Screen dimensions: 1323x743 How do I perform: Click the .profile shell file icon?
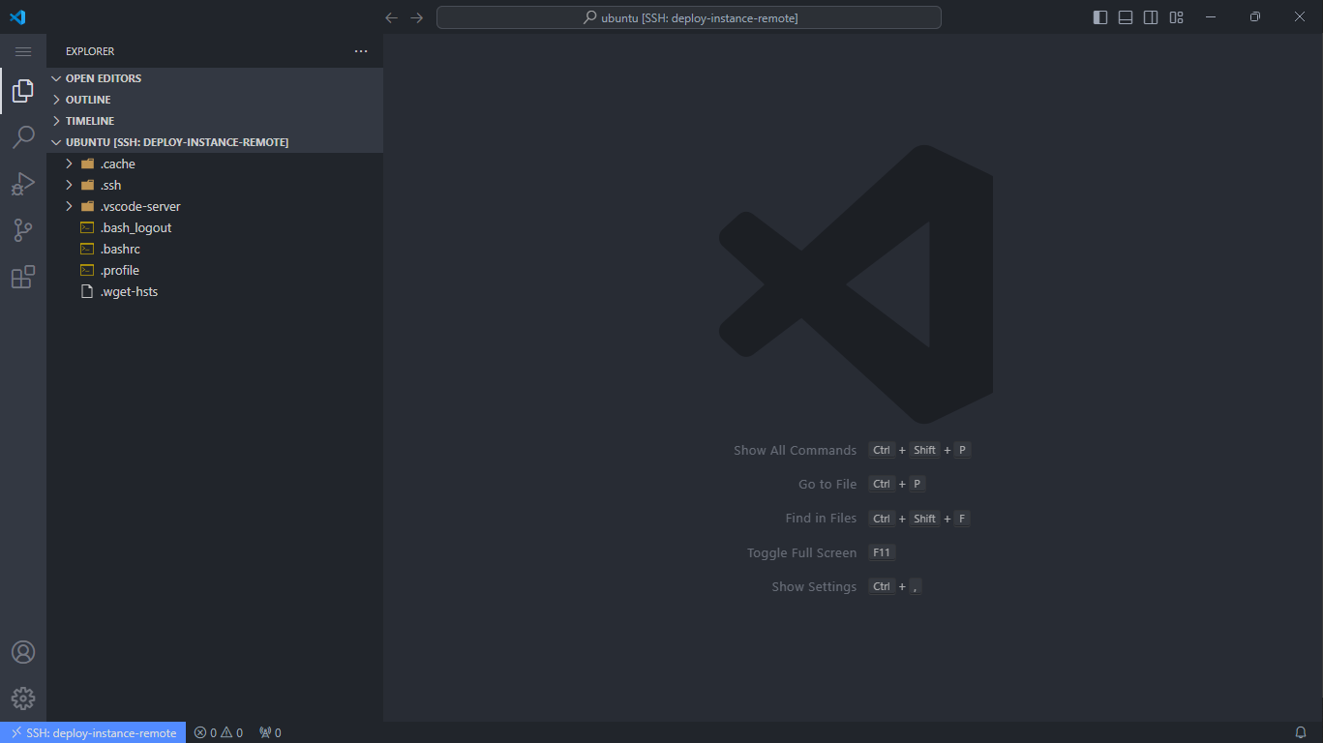pyautogui.click(x=87, y=270)
